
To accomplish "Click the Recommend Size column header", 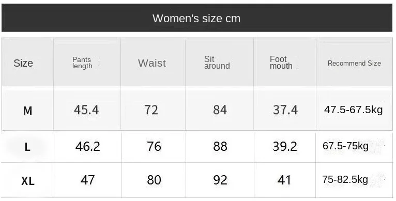I will point(354,63).
